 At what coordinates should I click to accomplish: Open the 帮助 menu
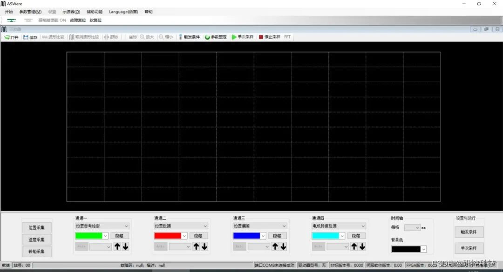click(149, 12)
